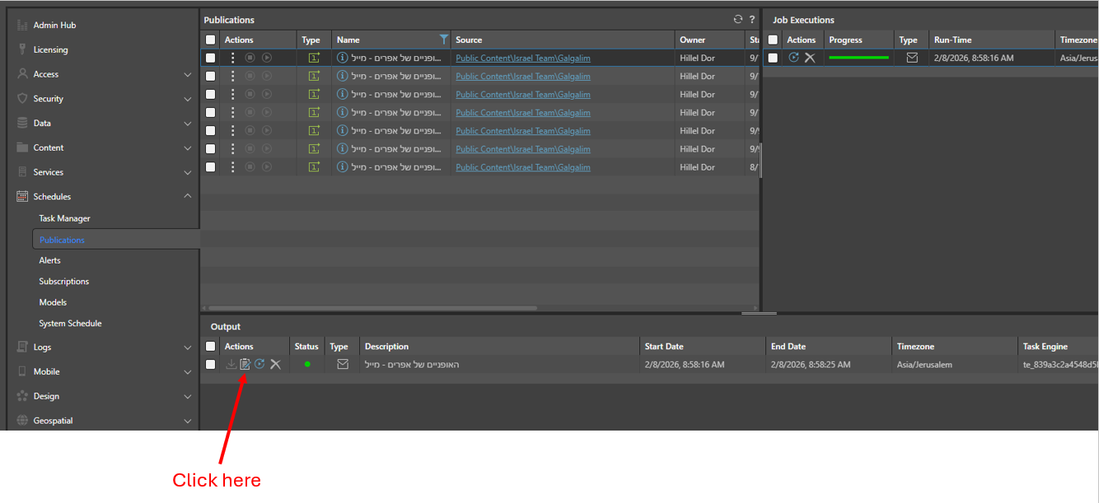Expand the Security section in the sidebar

tap(188, 99)
